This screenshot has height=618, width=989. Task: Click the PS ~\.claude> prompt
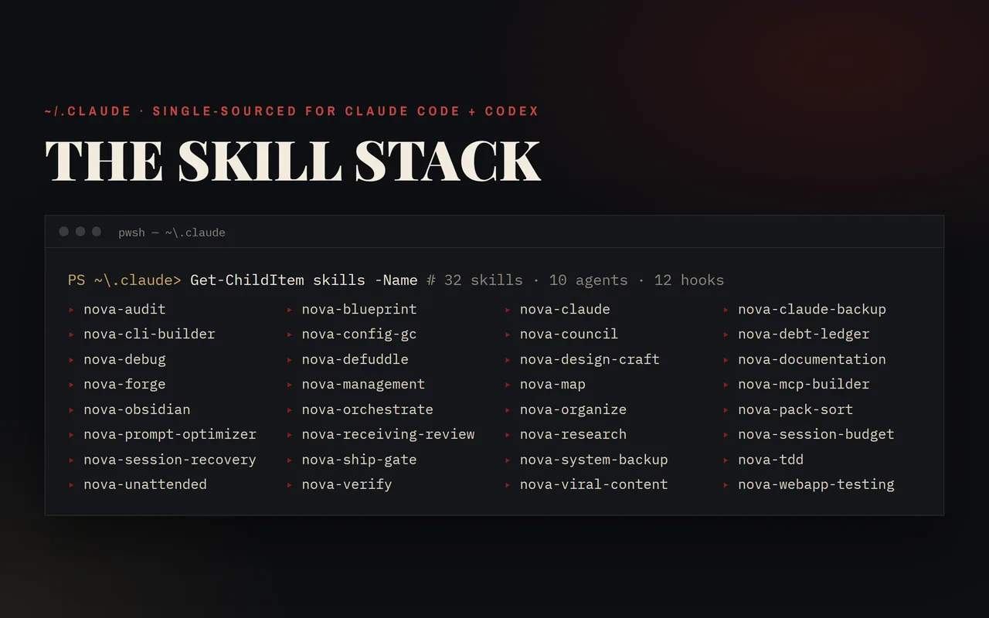(x=124, y=280)
